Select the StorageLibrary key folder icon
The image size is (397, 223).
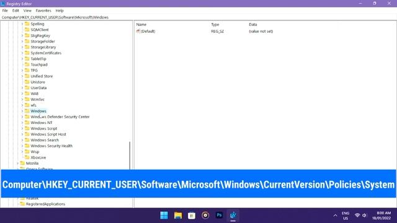click(27, 47)
